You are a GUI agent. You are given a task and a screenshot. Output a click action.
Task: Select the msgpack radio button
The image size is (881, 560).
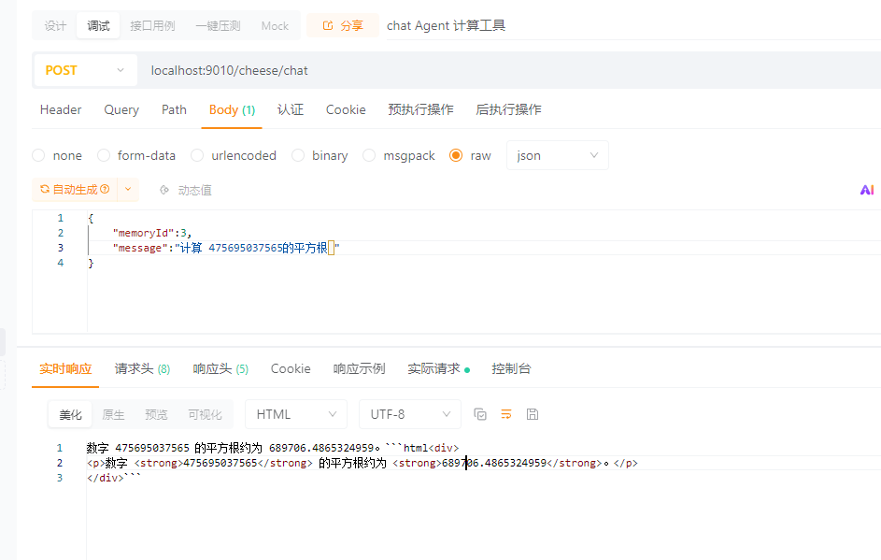369,155
